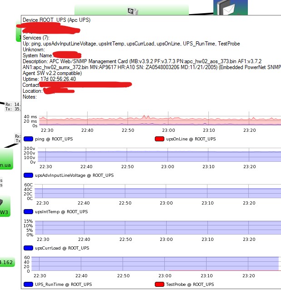Select 'upsAdvInputLineVoltage @ ROOT_UPS' legend label
Screen dimensions: 281x290
tap(74, 175)
